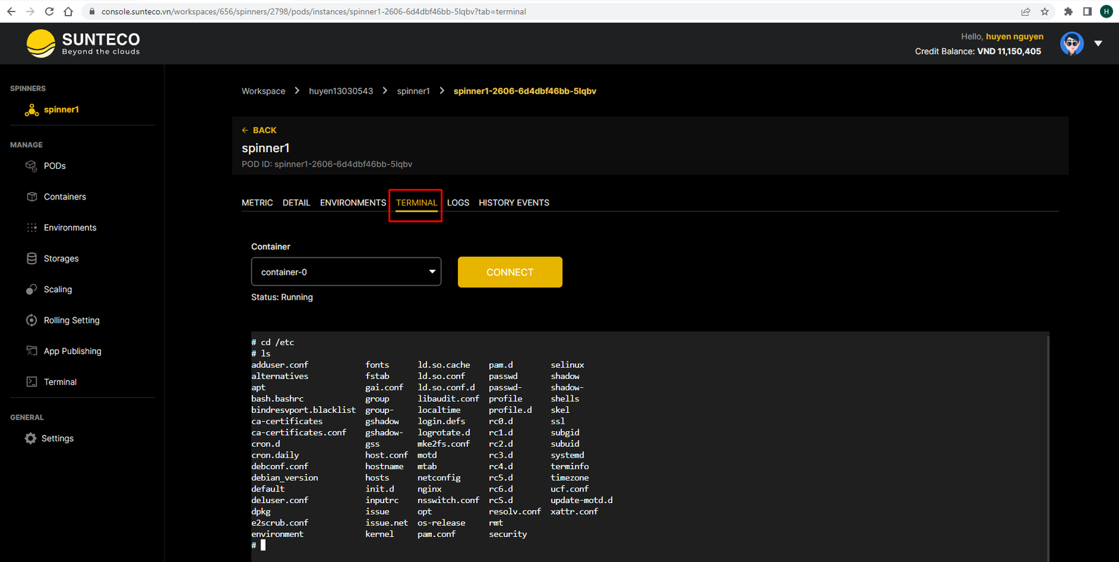The width and height of the screenshot is (1119, 562).
Task: Click the share page icon in address bar
Action: tap(1025, 12)
